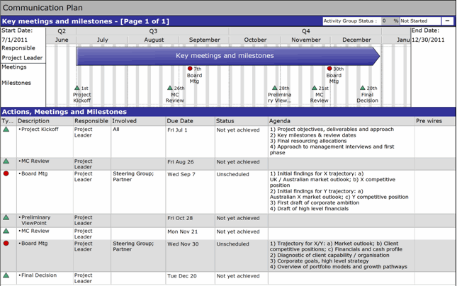Viewport: 457px width, 286px height.
Task: Click the Pre wires column header
Action: pyautogui.click(x=435, y=121)
